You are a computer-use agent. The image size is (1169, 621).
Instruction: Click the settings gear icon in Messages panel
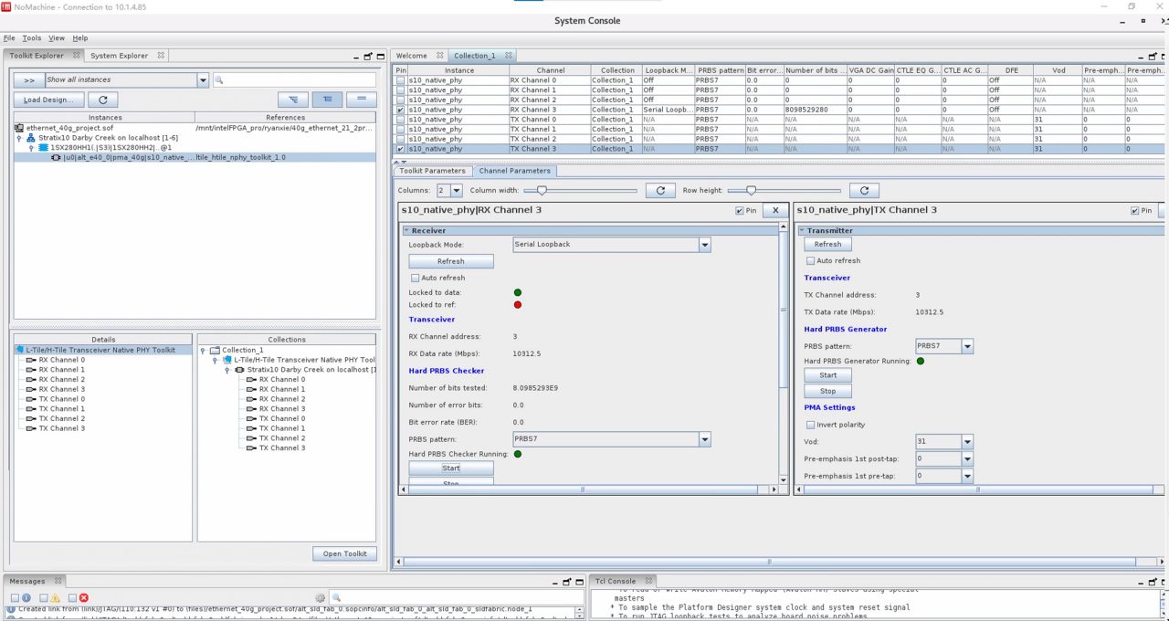320,597
